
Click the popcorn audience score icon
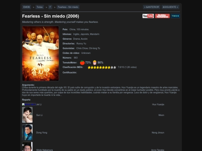click(95, 63)
